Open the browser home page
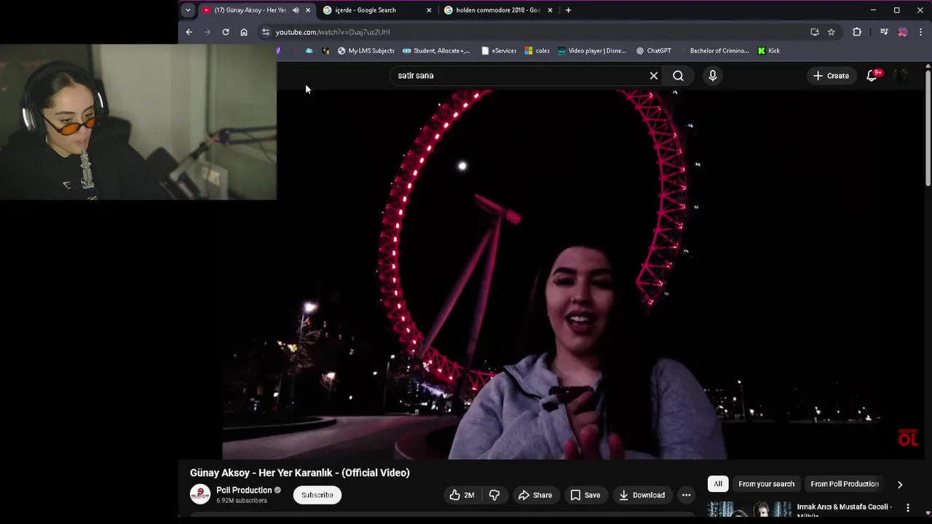The width and height of the screenshot is (932, 524). click(244, 32)
